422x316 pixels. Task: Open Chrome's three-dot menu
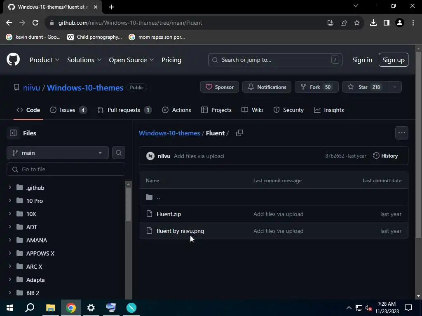pos(413,23)
